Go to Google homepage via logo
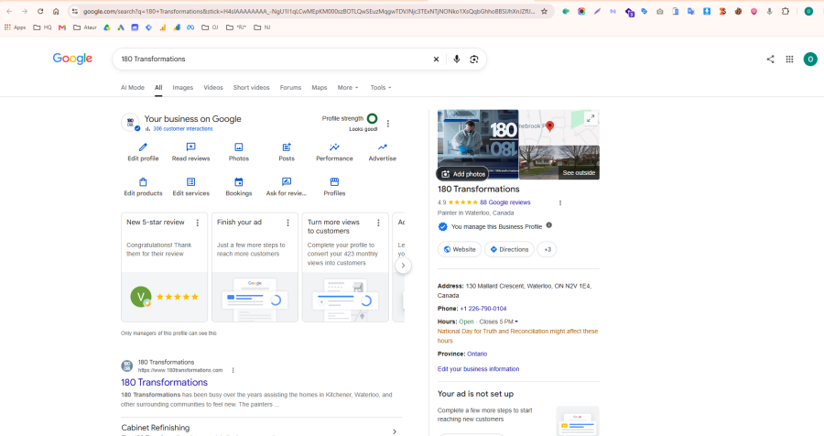This screenshot has height=436, width=824. 72,59
